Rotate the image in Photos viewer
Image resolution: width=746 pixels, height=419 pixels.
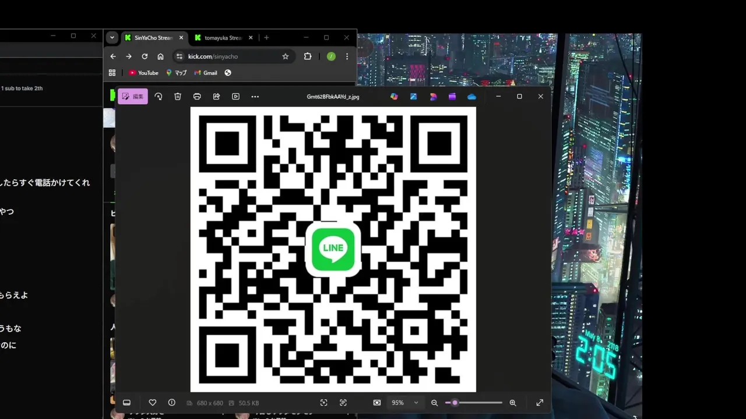(x=159, y=97)
